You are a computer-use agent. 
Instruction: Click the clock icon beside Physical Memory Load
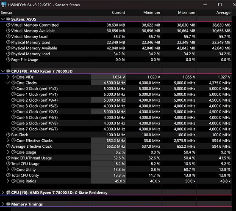(8, 54)
